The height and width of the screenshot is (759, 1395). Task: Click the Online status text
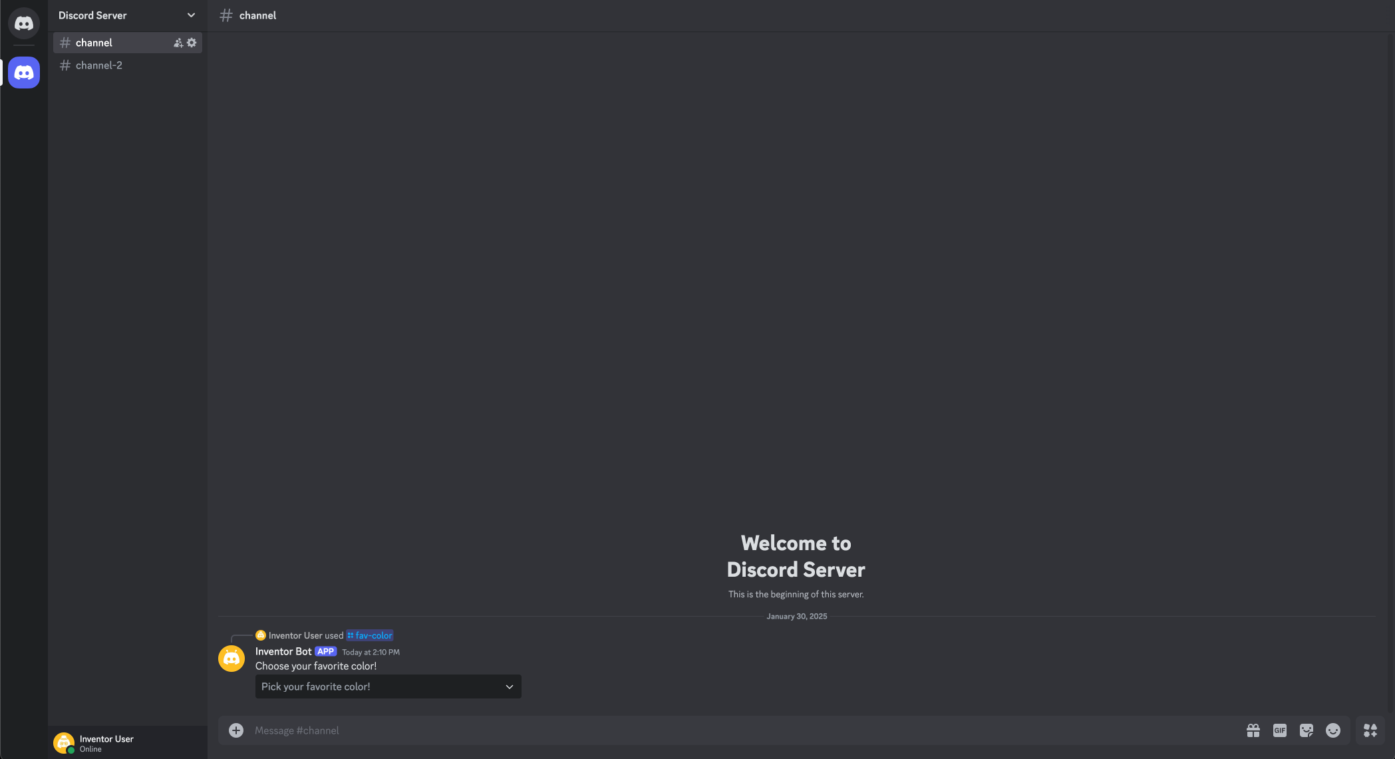click(x=90, y=749)
